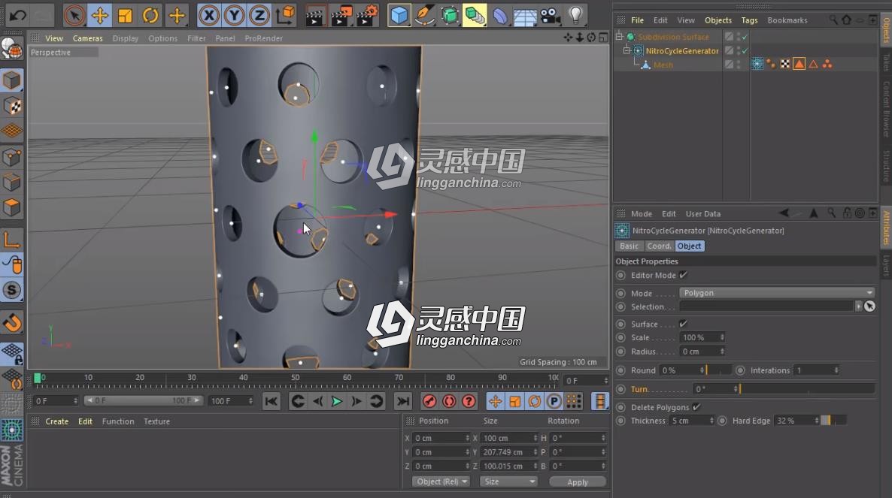
Task: Click the magnet tool icon
Action: pos(12,323)
